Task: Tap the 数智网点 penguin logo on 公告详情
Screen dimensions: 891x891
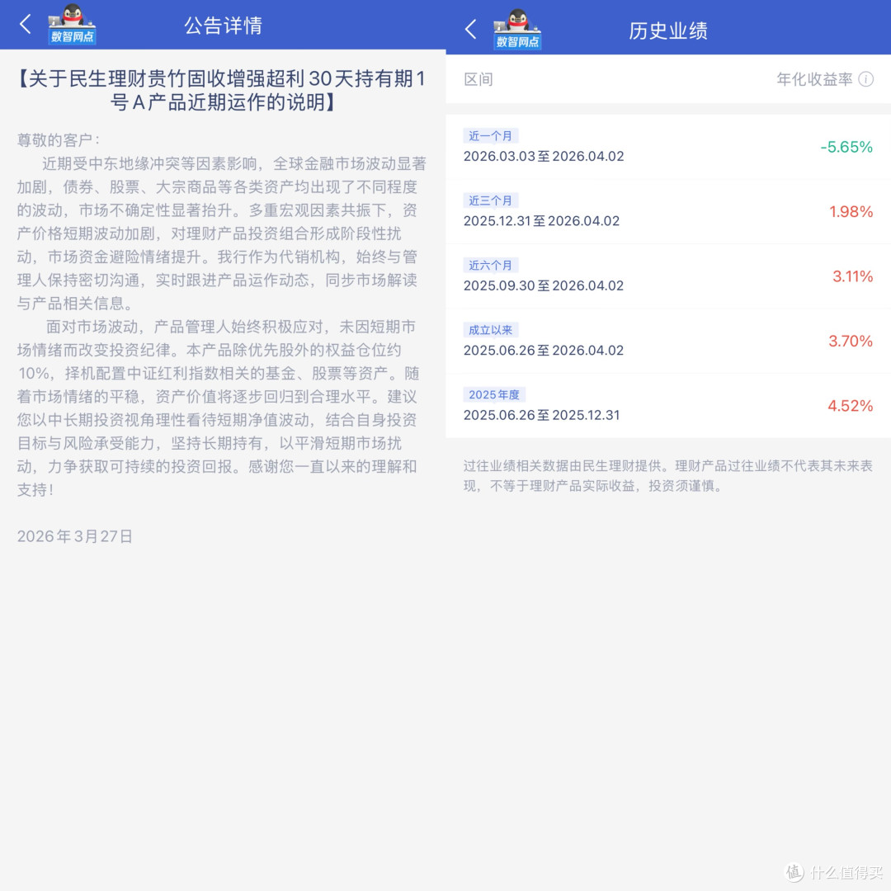Action: pyautogui.click(x=72, y=24)
